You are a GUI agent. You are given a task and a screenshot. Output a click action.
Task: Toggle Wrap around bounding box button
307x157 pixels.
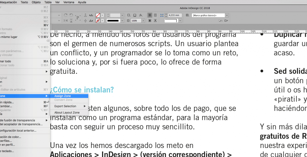click(155, 15)
